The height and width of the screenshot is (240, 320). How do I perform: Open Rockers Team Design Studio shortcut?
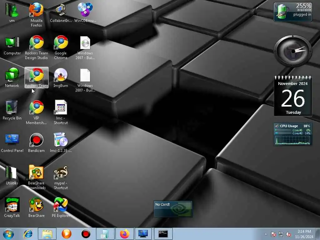click(36, 47)
